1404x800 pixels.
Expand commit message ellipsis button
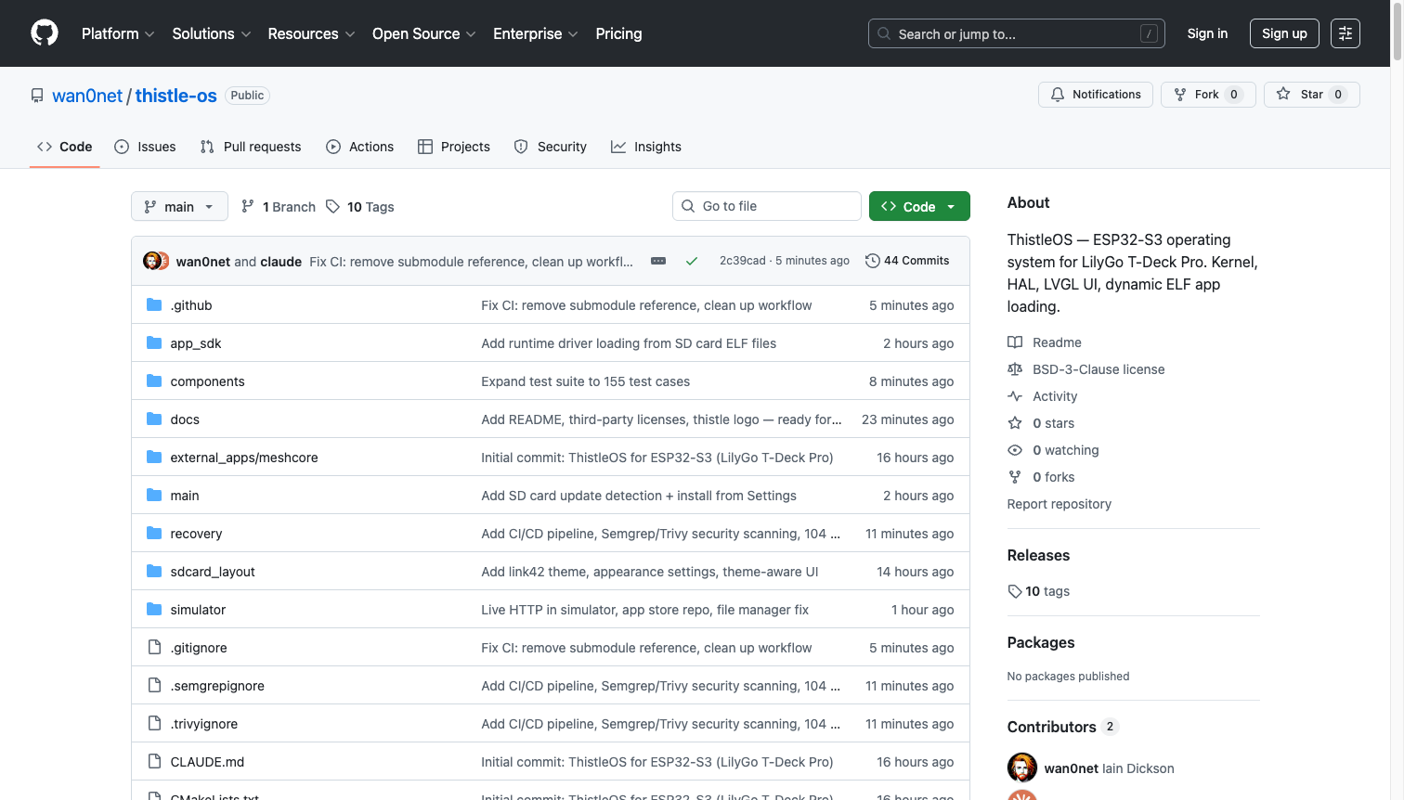[x=658, y=262]
